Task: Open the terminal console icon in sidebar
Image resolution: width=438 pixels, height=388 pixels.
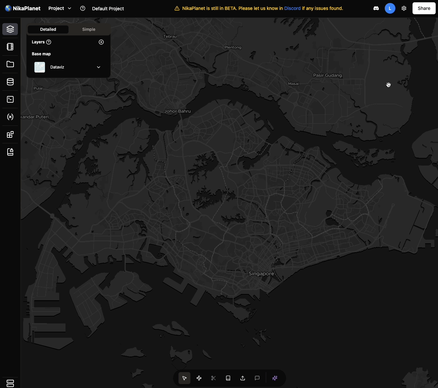Action: coord(10,99)
